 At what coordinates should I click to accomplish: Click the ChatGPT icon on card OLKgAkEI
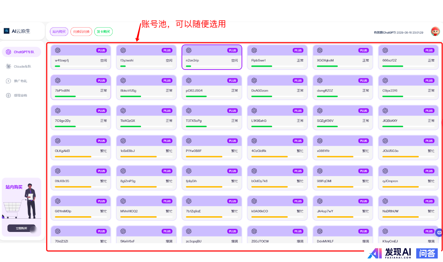[58, 141]
